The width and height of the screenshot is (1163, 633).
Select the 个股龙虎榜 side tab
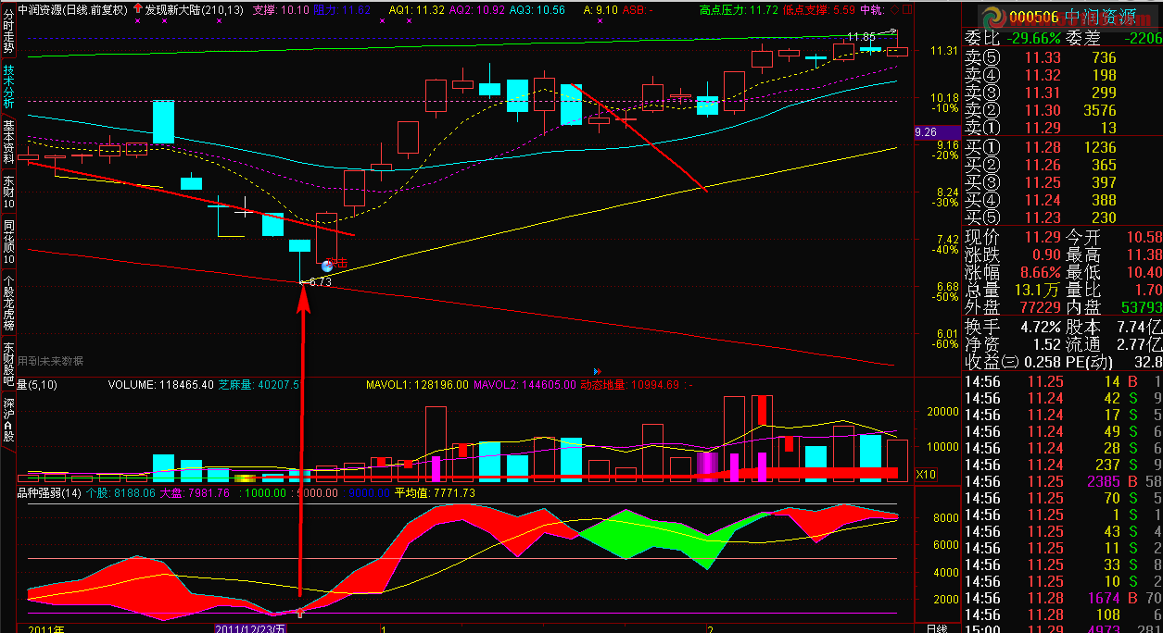8,303
